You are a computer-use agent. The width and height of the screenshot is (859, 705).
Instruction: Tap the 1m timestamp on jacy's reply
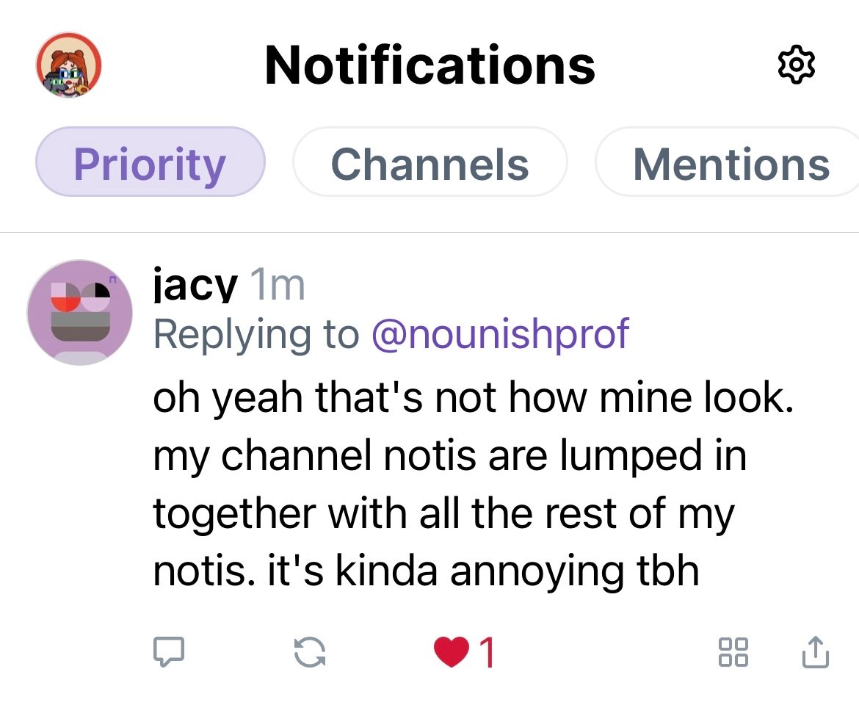coord(278,286)
